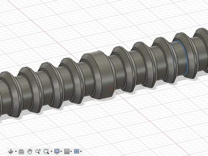Screen dimensions: 208x156
Task: Click the Zoom Window fit tool
Action: point(46,151)
